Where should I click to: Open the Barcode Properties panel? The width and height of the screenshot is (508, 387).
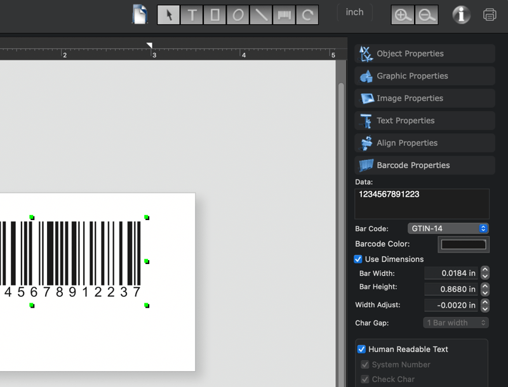[424, 165]
